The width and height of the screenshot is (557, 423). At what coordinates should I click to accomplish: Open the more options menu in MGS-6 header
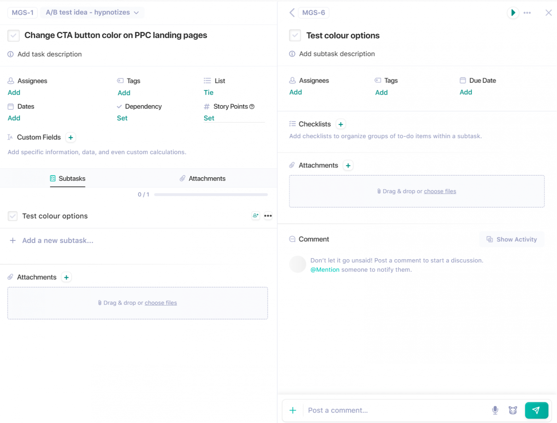(x=527, y=13)
